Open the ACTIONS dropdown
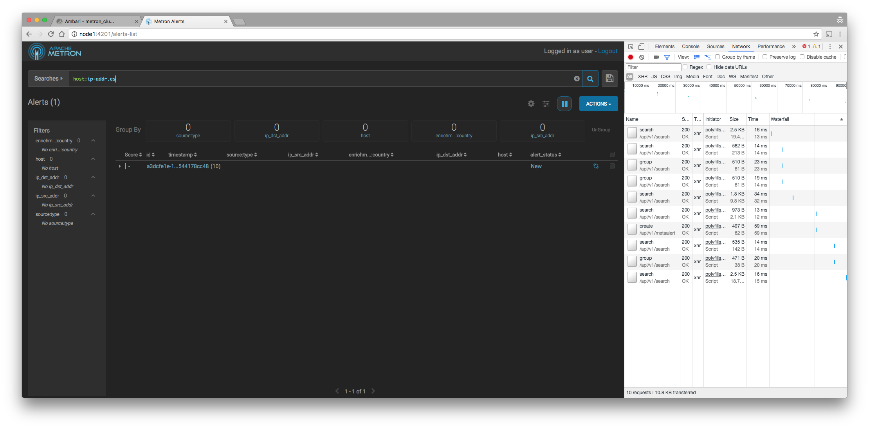Screen dimensions: 869x429 click(x=598, y=103)
